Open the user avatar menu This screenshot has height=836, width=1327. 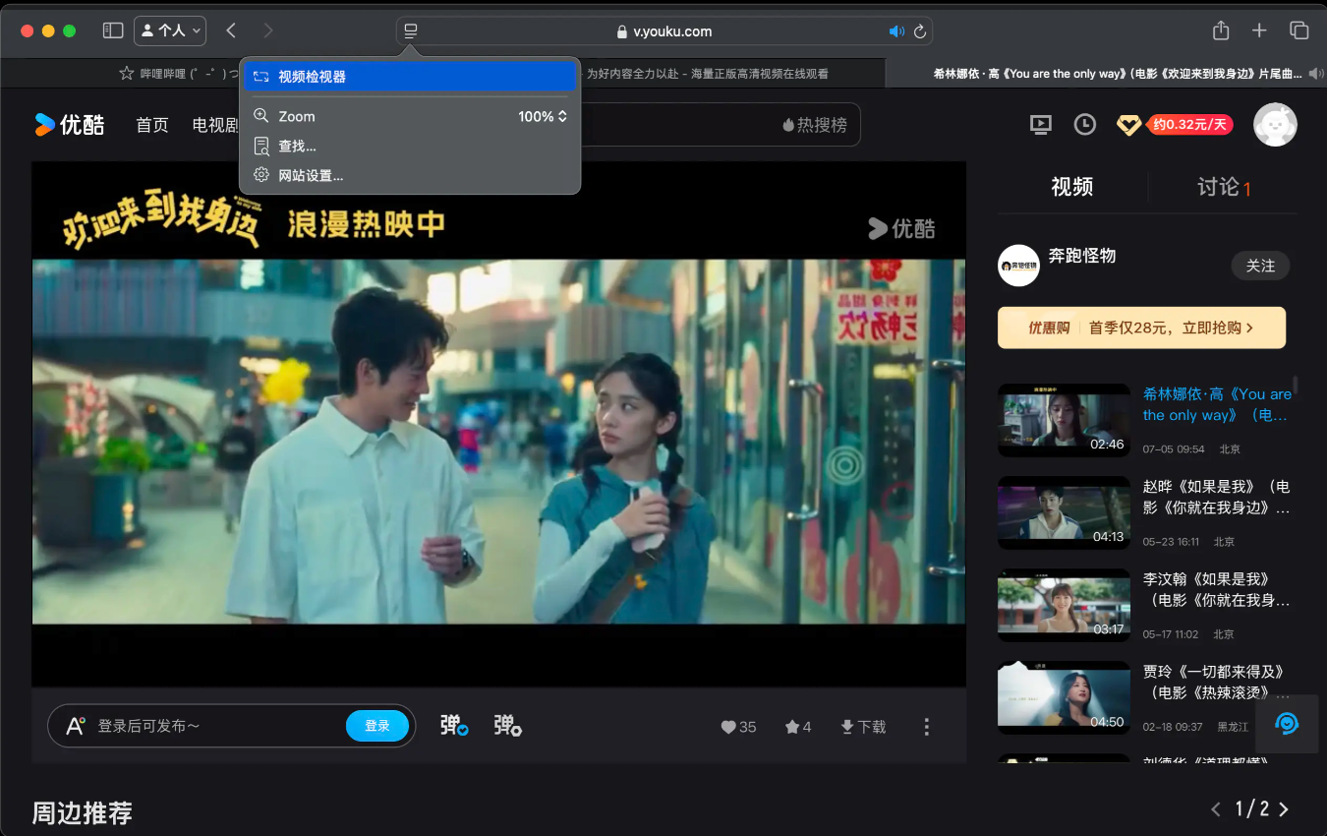click(1275, 124)
